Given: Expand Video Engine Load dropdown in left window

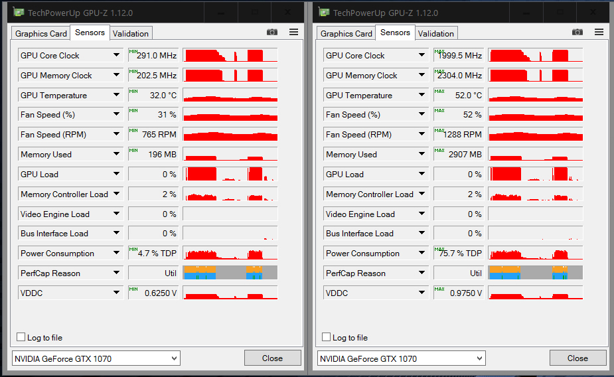Looking at the screenshot, I should (x=116, y=214).
